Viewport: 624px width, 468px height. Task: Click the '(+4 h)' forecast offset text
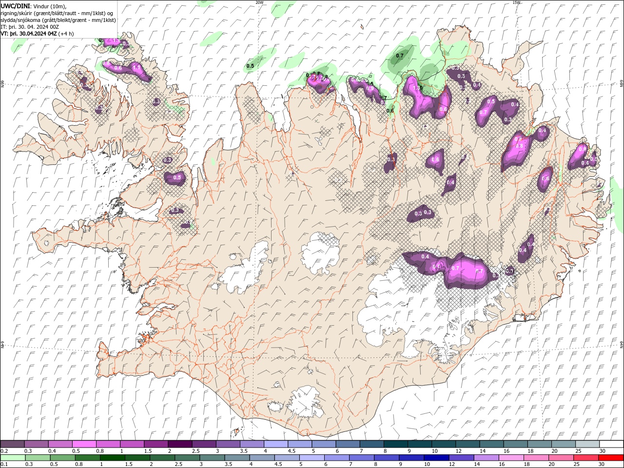click(66, 34)
